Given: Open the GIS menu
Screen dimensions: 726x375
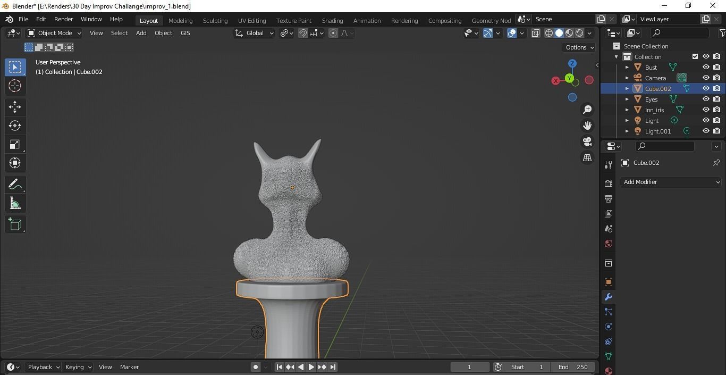Looking at the screenshot, I should (185, 33).
